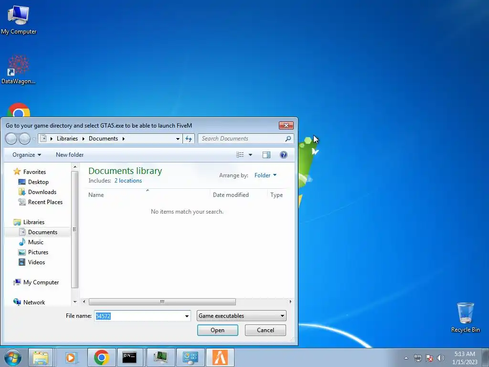This screenshot has width=489, height=367.
Task: Click the horizontal scrollbar right arrow
Action: 290,302
